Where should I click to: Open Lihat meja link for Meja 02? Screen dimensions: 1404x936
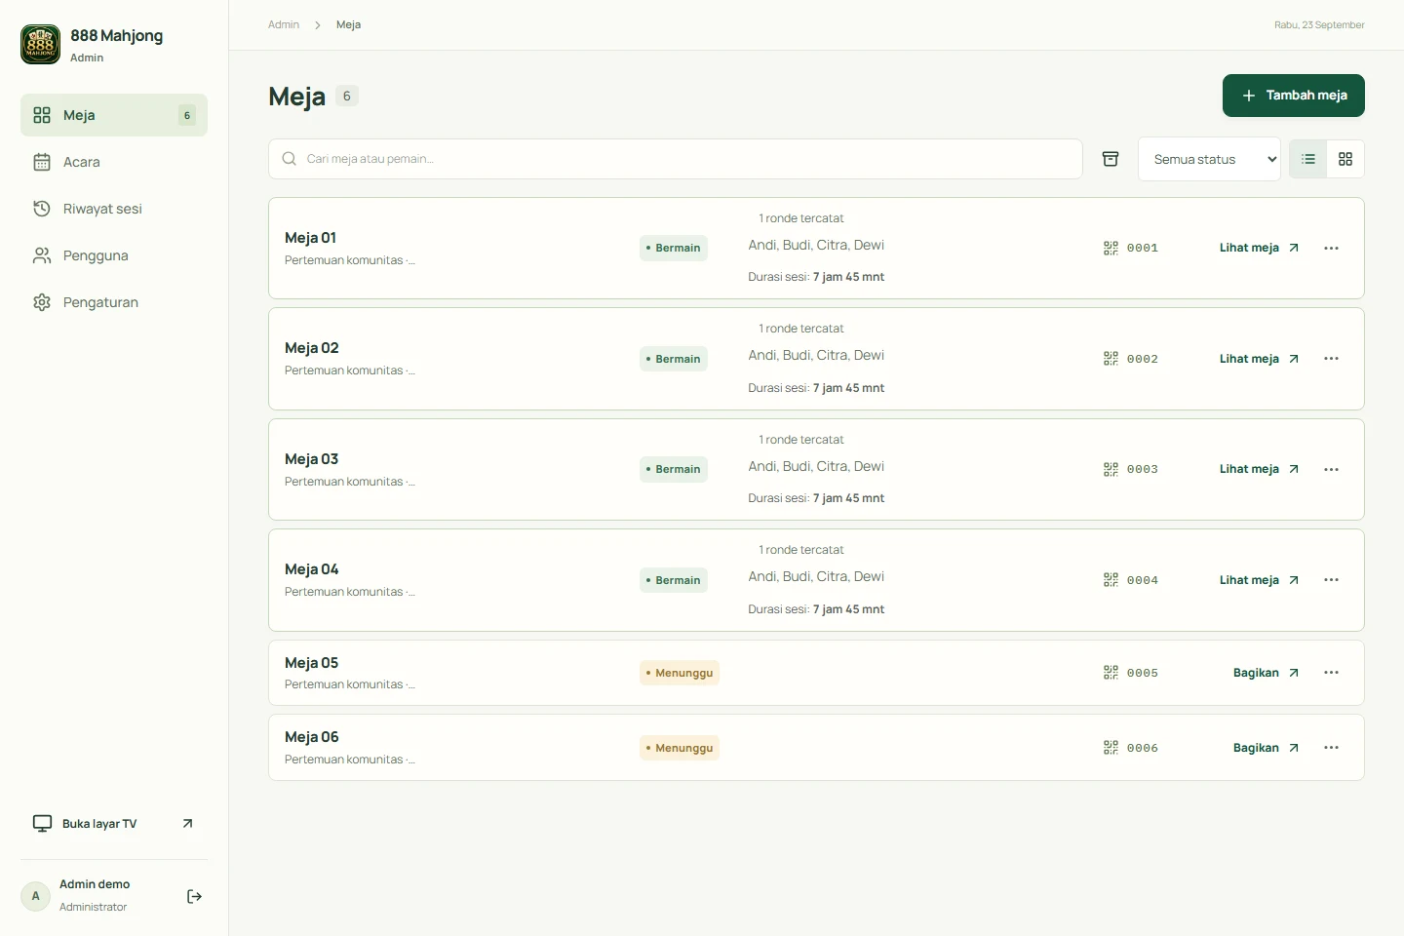coord(1260,359)
